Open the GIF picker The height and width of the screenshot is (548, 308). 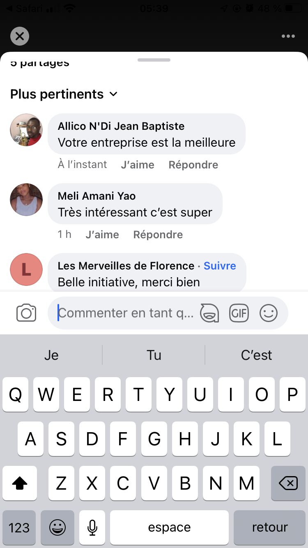[239, 313]
